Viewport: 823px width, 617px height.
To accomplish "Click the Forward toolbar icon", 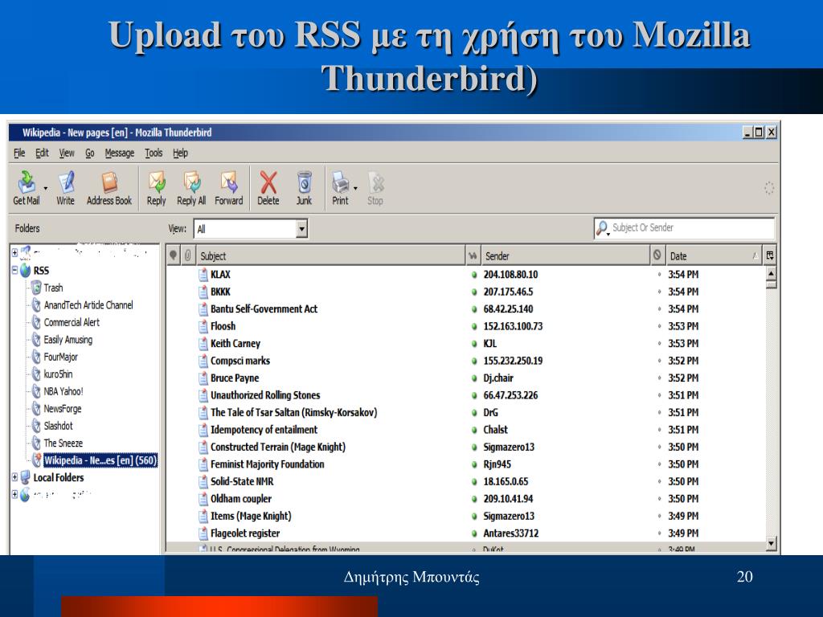I will [x=229, y=187].
